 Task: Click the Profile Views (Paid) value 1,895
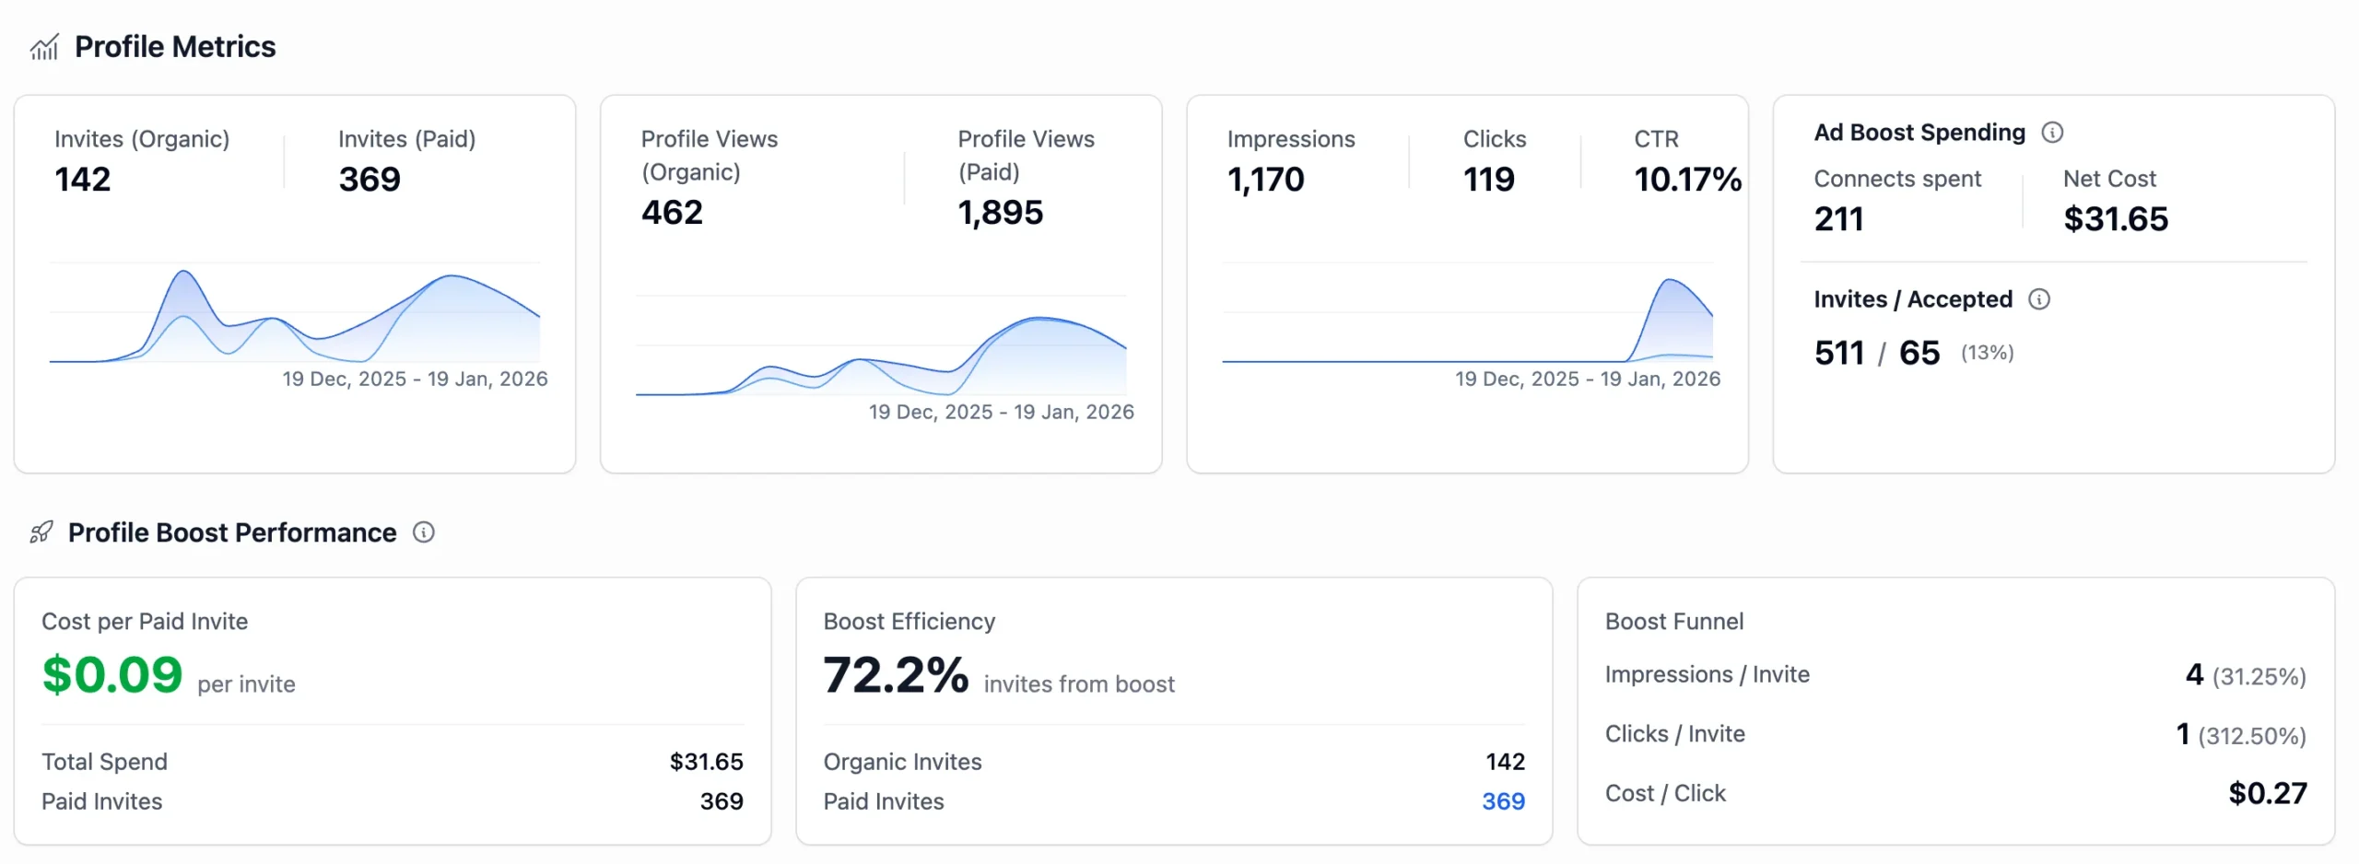coord(1000,213)
